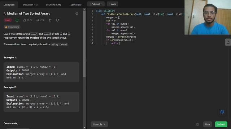Submit the solution
This screenshot has height=129, width=231.
[221, 124]
